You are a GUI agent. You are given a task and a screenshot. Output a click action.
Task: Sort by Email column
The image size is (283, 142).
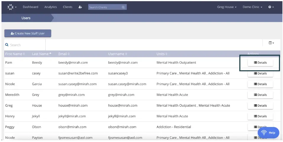64,54
